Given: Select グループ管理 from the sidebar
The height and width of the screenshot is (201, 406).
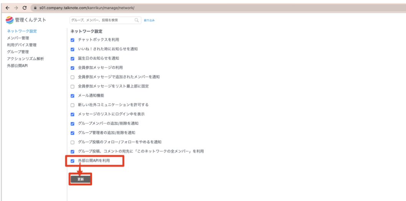Looking at the screenshot, I should (x=18, y=52).
